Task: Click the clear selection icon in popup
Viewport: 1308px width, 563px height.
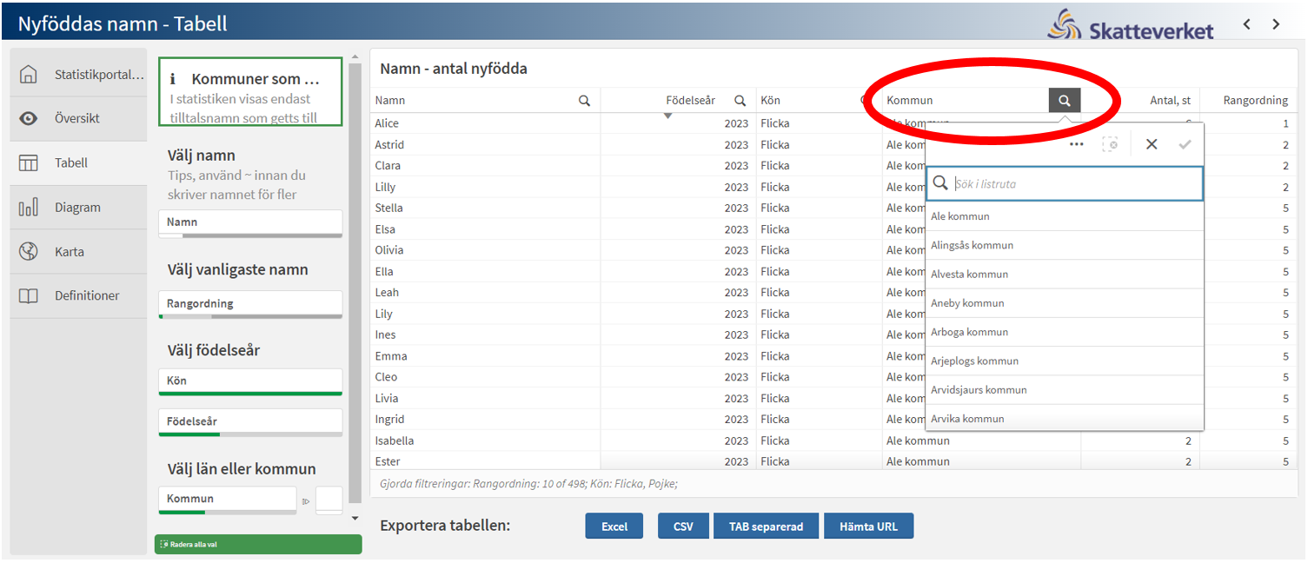Action: (1111, 144)
